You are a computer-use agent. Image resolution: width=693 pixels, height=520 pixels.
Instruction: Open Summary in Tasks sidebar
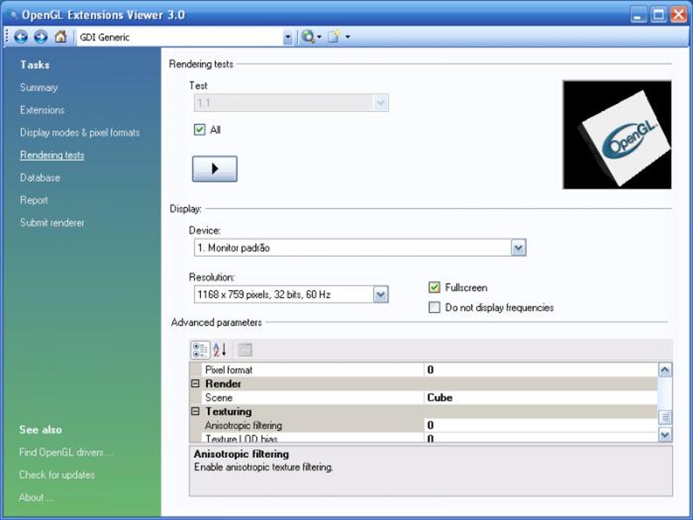(39, 88)
